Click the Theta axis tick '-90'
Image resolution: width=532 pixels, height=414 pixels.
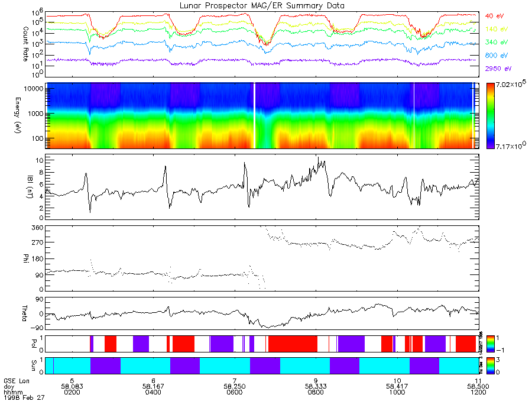click(x=36, y=328)
